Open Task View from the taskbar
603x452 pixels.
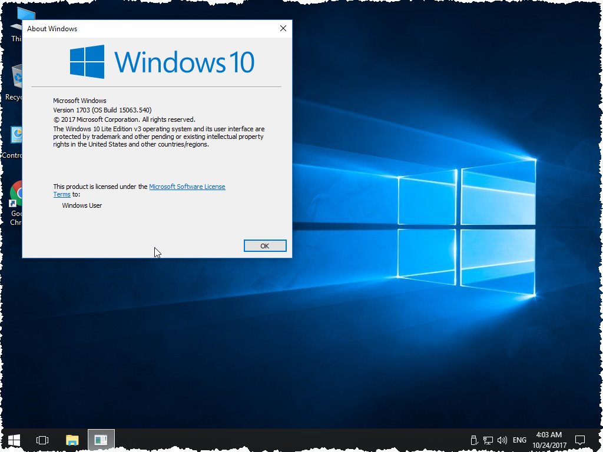tap(42, 440)
